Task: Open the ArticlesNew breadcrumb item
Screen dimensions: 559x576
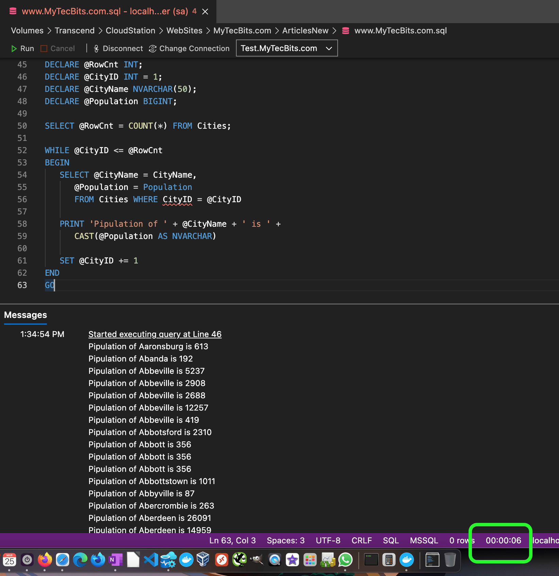Action: pos(305,31)
